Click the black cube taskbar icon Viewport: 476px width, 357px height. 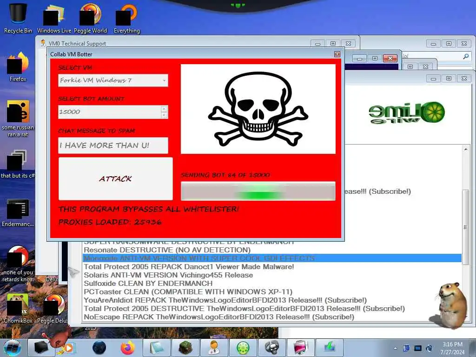click(x=41, y=348)
